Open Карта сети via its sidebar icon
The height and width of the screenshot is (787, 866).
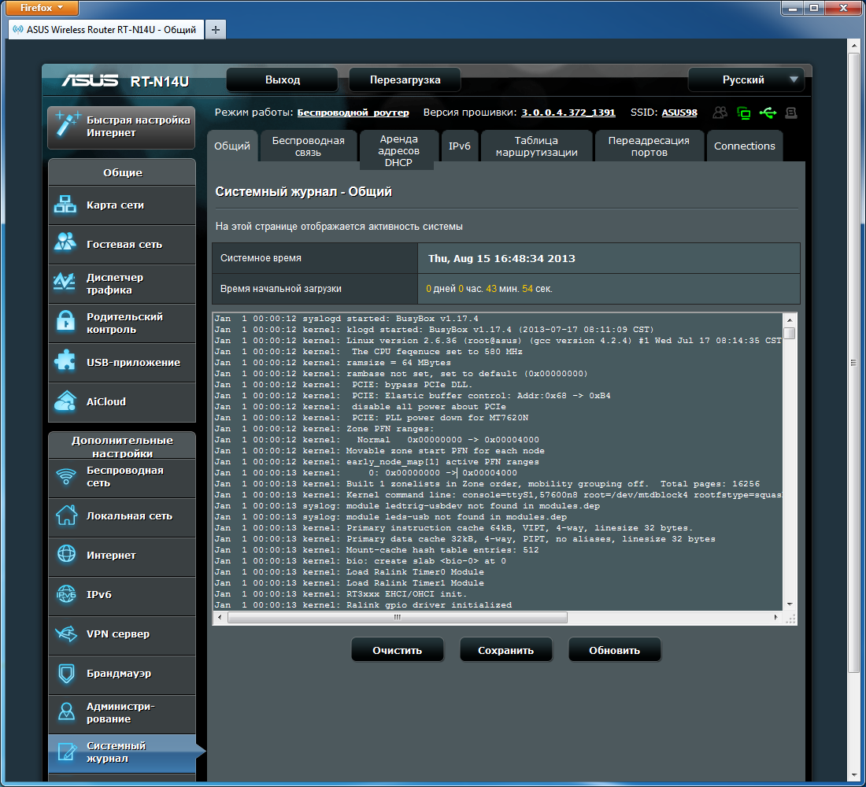pyautogui.click(x=65, y=205)
